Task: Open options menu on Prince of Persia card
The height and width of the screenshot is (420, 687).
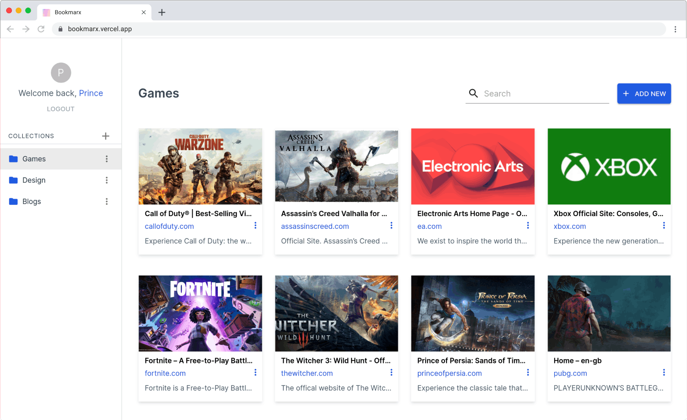Action: pyautogui.click(x=528, y=373)
